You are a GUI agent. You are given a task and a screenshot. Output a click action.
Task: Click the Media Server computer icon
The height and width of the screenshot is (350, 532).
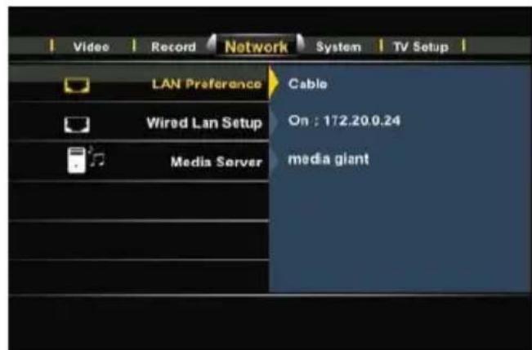76,161
